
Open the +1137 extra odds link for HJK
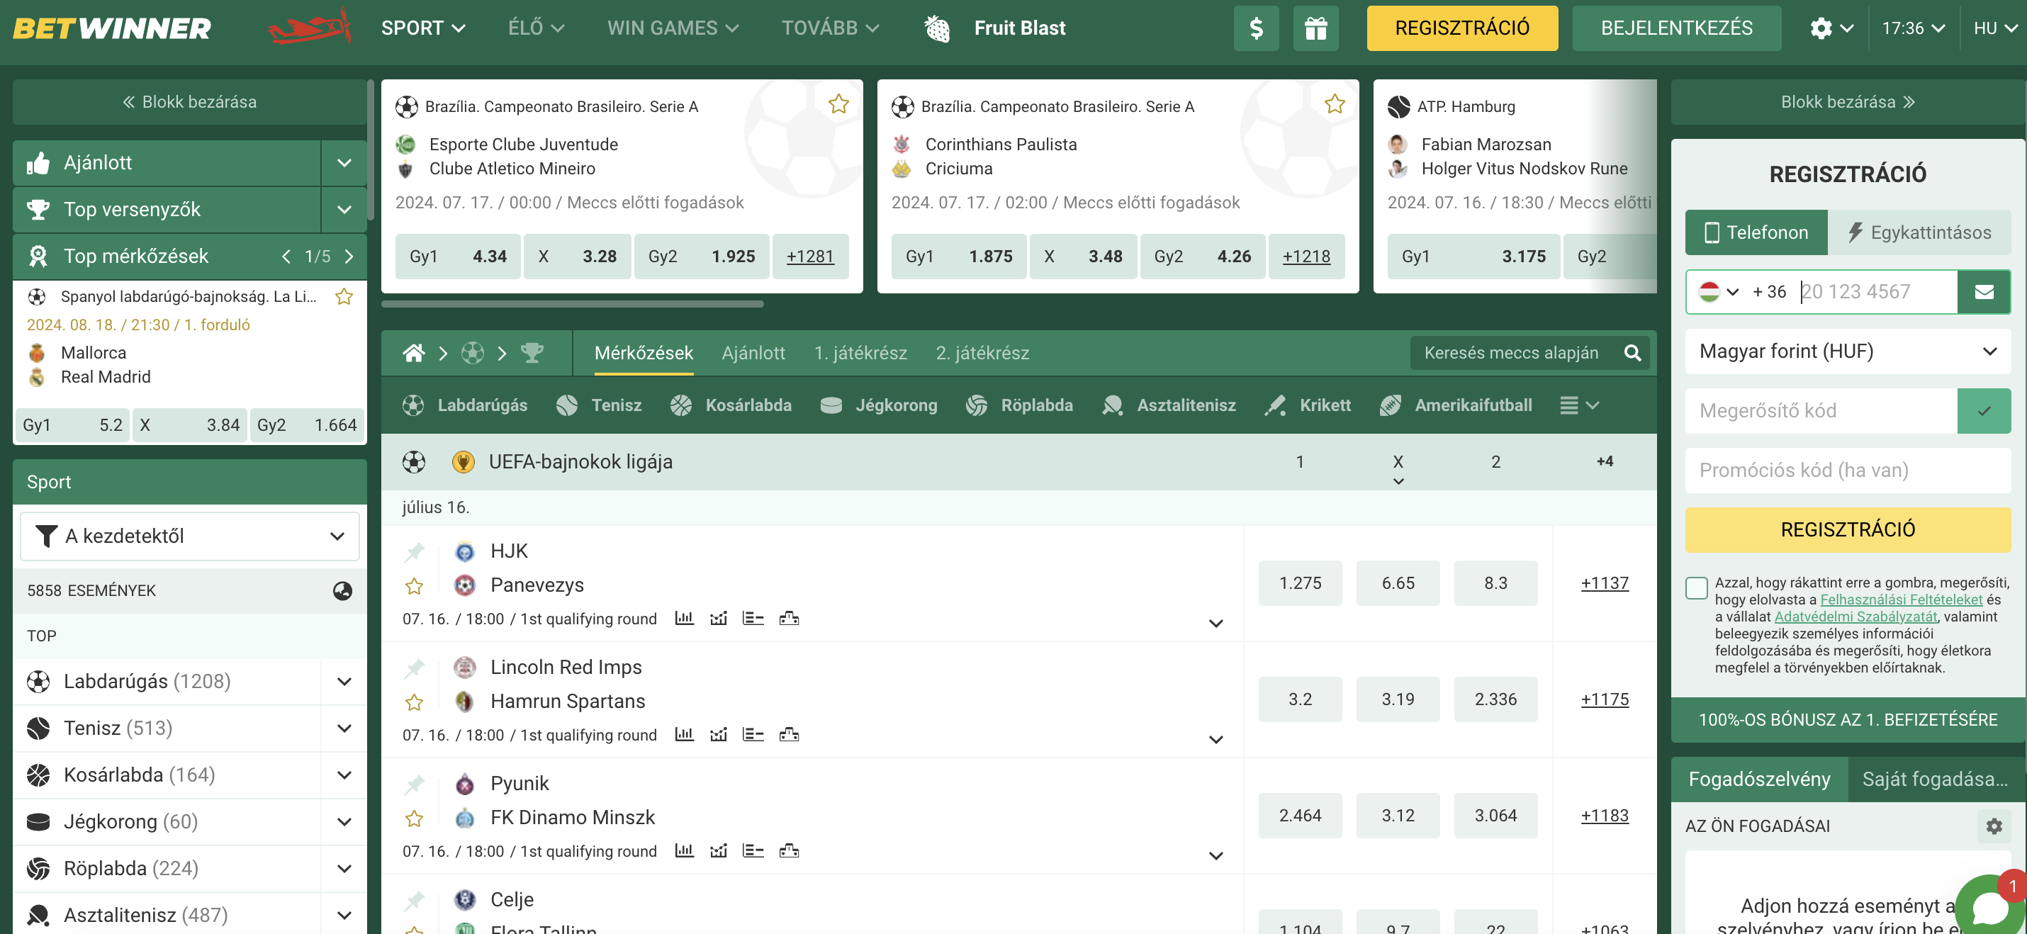pos(1605,583)
